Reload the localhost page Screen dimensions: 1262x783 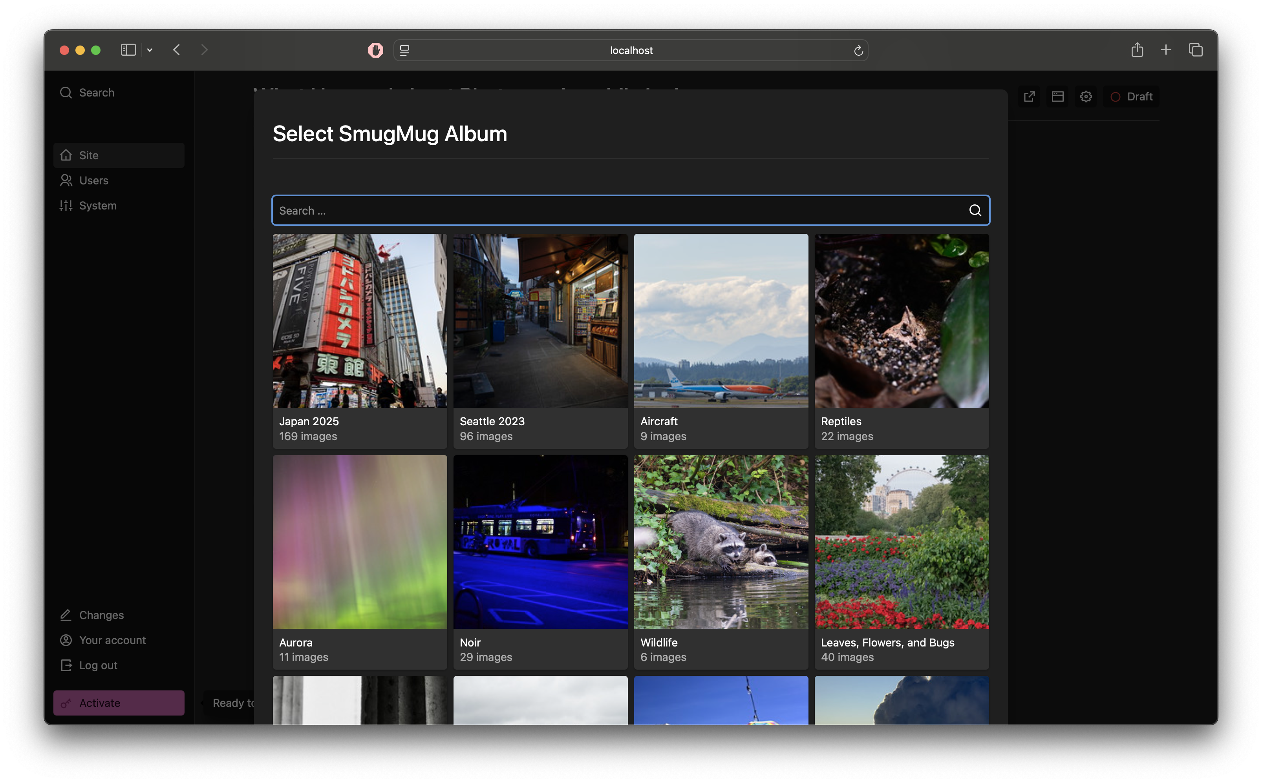tap(858, 50)
